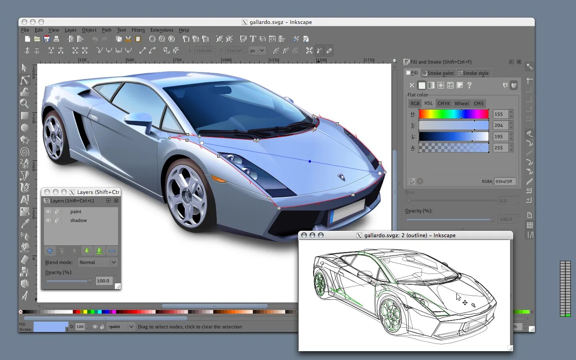Select the Text tool in toolbox
Screen dimensions: 576x360
(x=24, y=199)
